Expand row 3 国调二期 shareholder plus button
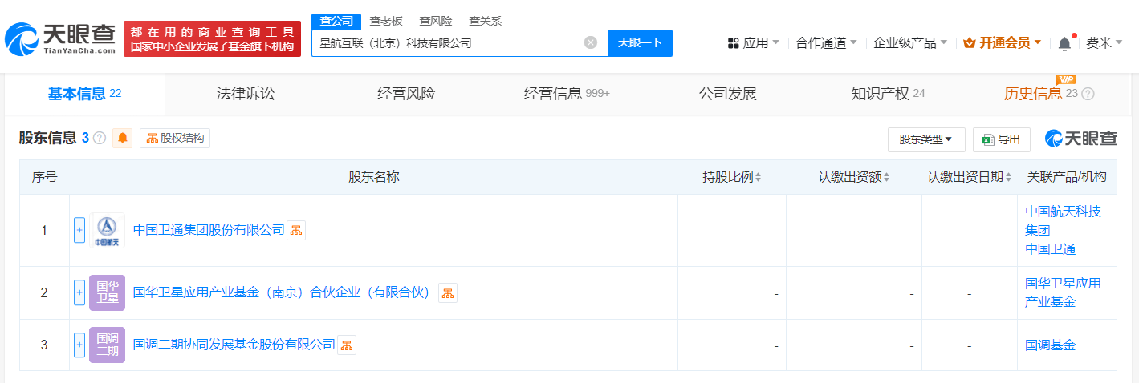 point(79,345)
